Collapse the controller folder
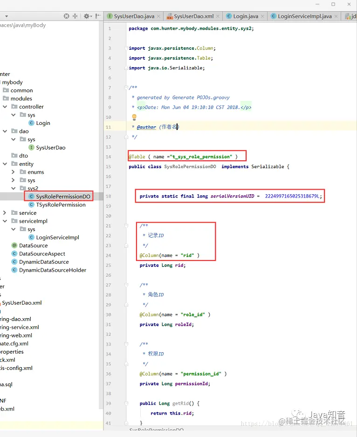Screen dimensions: 357x437 [5, 107]
